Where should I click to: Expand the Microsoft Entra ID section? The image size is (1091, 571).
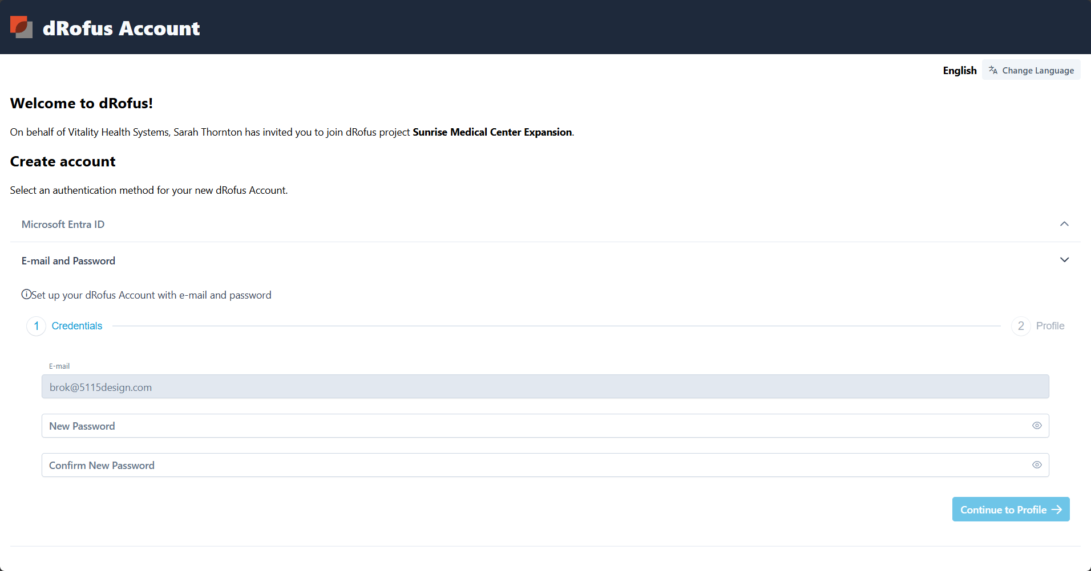point(545,224)
